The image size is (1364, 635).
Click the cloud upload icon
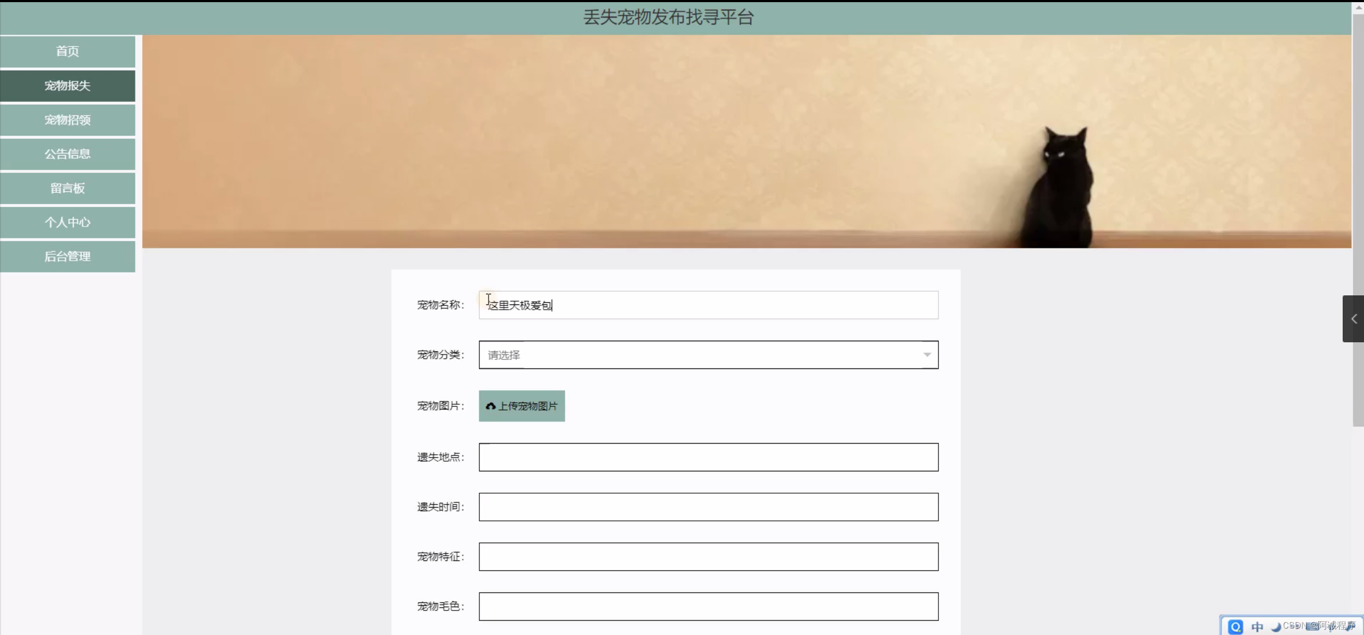491,406
